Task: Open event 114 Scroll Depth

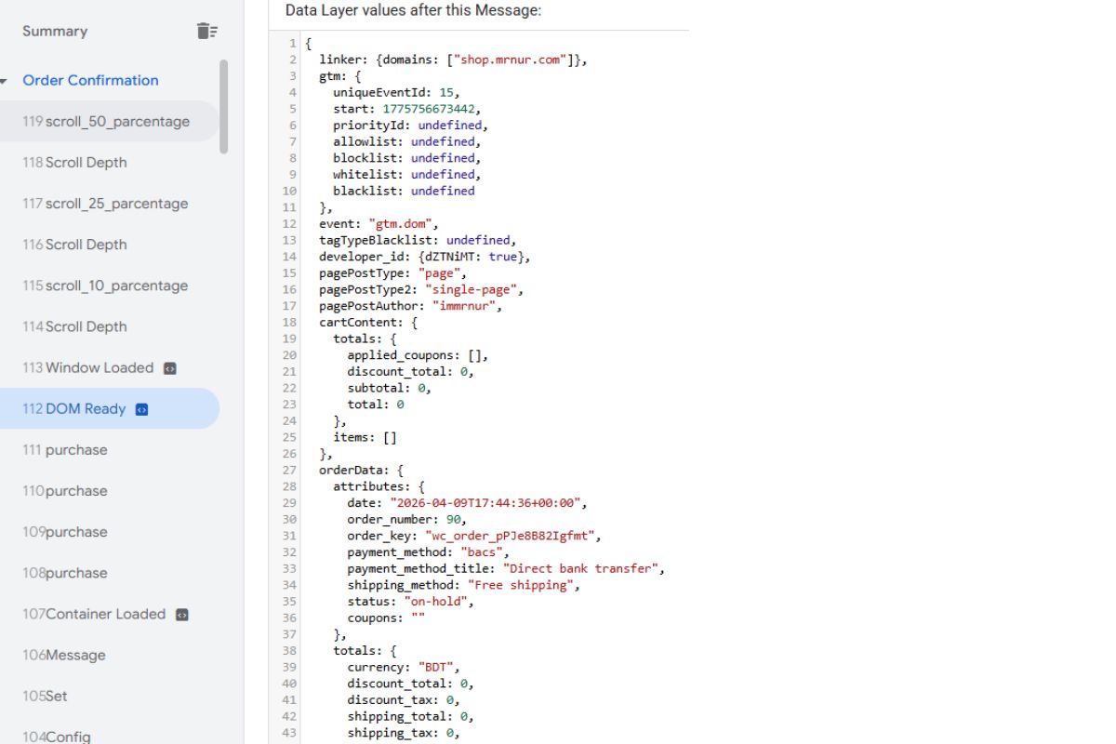Action: [74, 326]
